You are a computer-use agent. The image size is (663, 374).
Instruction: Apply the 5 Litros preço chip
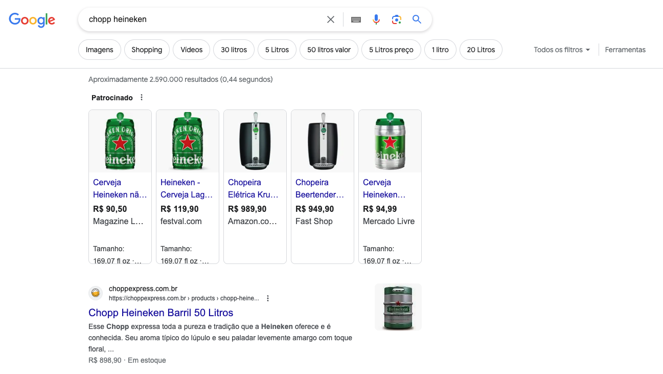pos(391,50)
